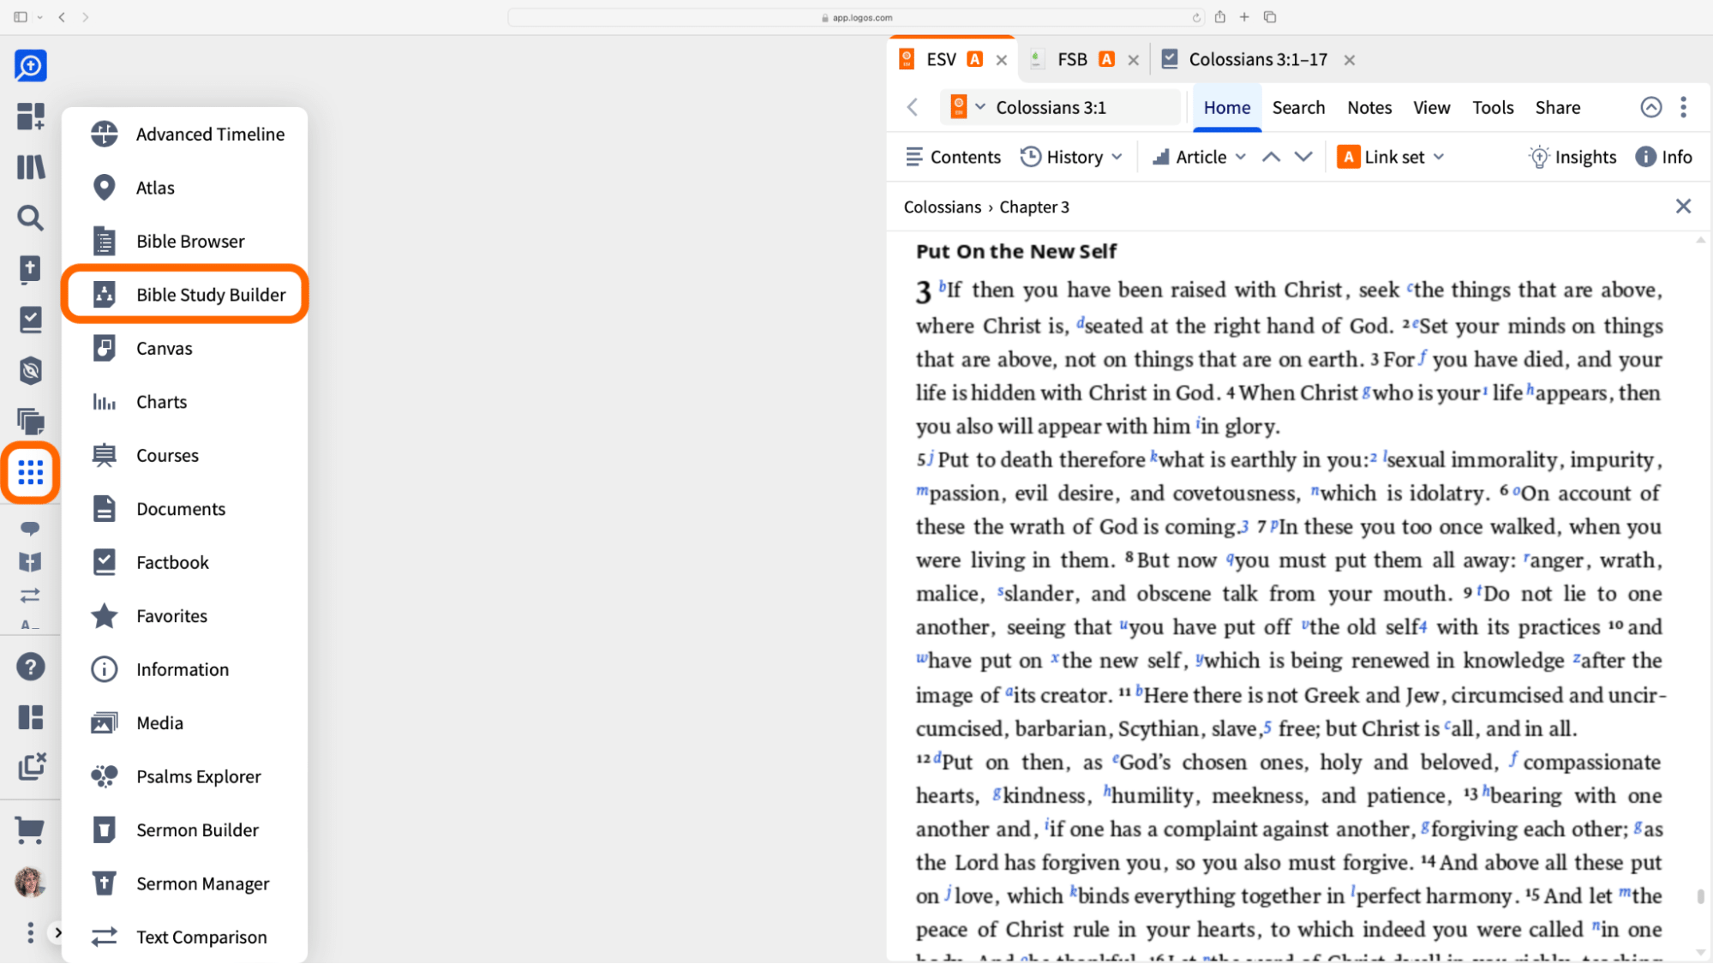The image size is (1713, 964).
Task: Open the Help question mark icon
Action: pos(30,667)
